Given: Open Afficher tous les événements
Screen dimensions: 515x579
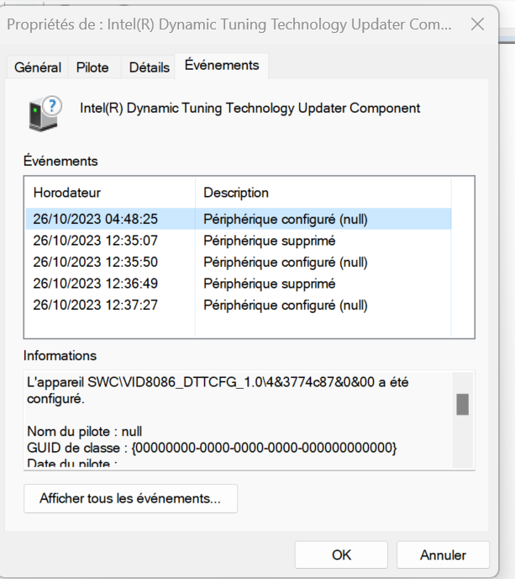Looking at the screenshot, I should tap(130, 498).
